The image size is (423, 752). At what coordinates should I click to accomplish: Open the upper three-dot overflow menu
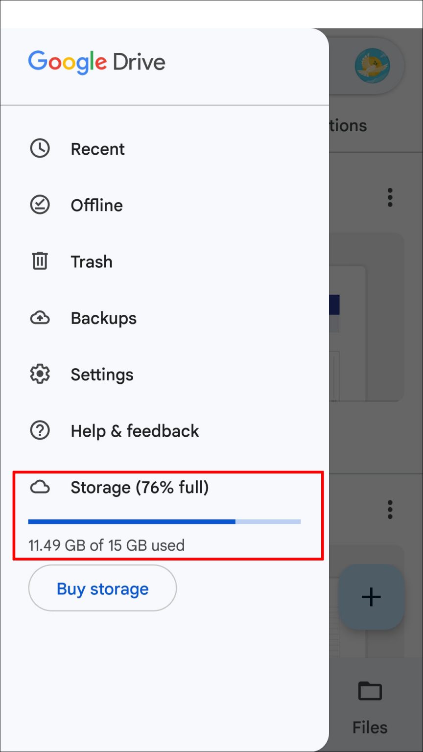point(390,197)
